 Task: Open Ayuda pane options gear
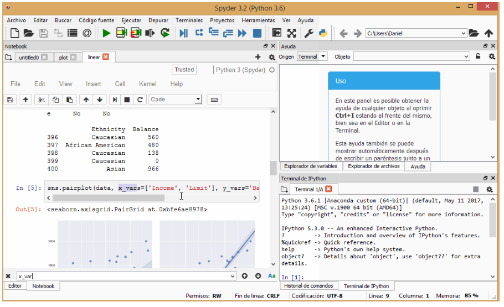tap(492, 56)
